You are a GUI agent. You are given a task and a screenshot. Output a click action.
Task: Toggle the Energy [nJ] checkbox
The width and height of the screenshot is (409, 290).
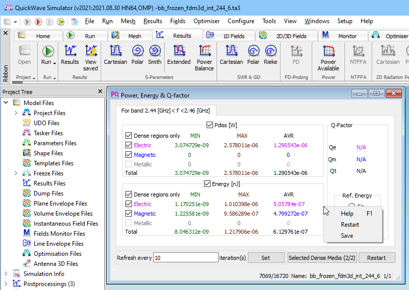pos(207,184)
